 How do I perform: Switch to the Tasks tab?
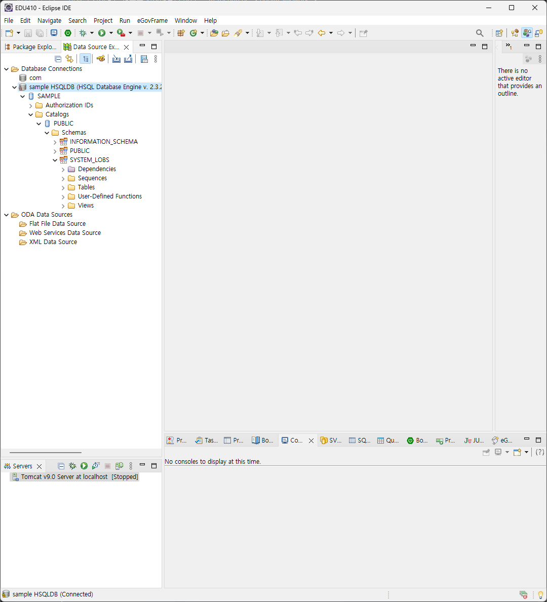coord(206,440)
